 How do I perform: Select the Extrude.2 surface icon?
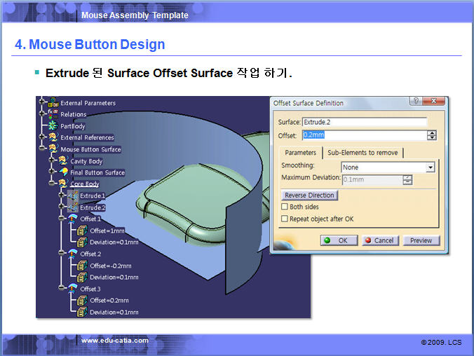click(72, 207)
